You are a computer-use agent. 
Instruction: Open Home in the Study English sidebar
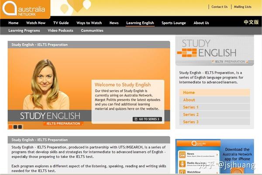coord(214,92)
